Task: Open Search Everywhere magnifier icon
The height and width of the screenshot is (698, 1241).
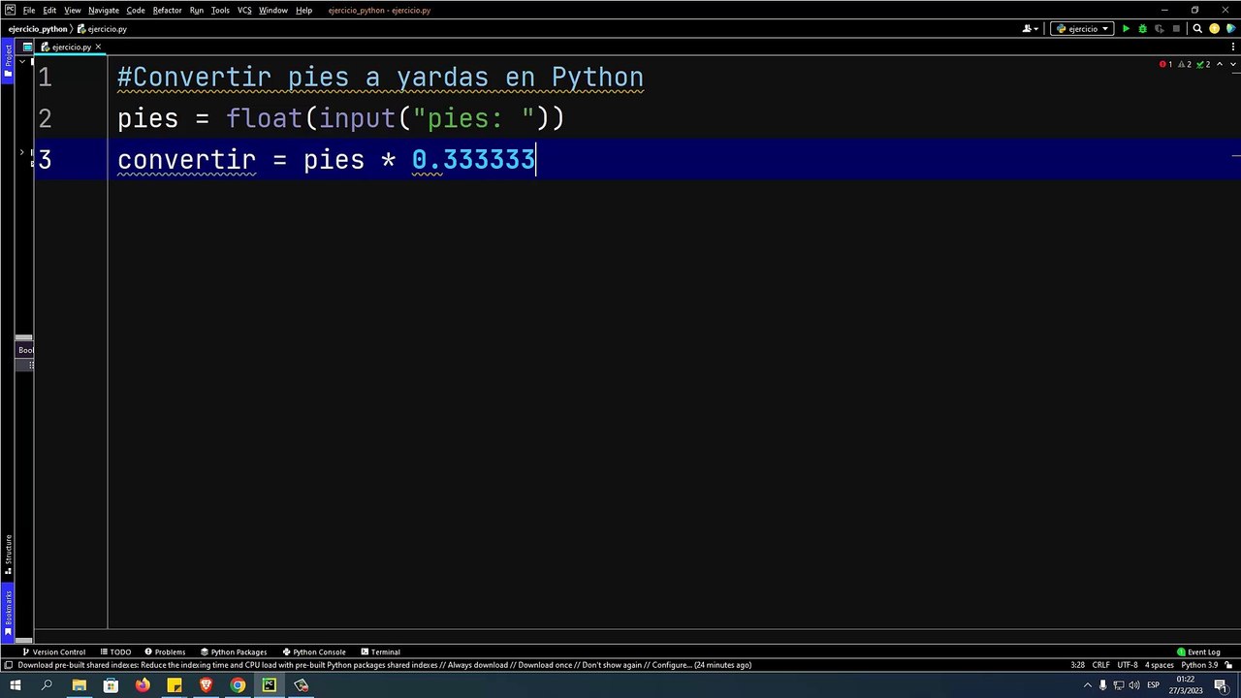Action: (1196, 29)
